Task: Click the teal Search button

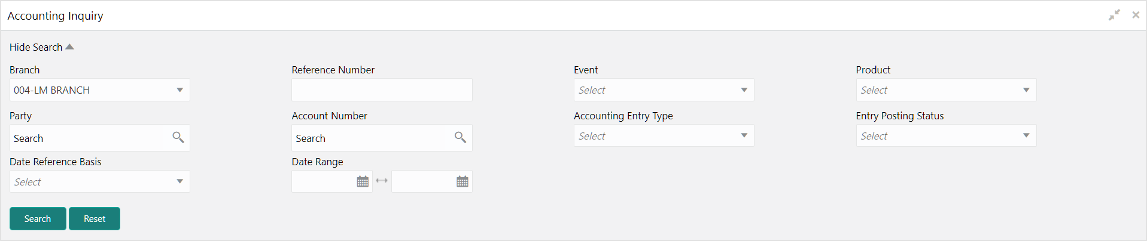Action: [x=38, y=218]
